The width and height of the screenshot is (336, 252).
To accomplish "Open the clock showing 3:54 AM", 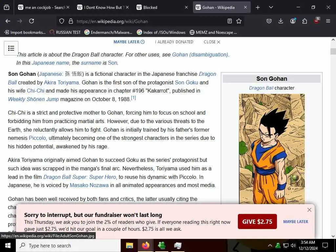I will coord(308,245).
